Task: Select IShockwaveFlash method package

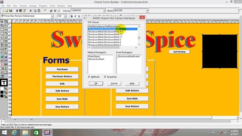Action: click(x=96, y=59)
